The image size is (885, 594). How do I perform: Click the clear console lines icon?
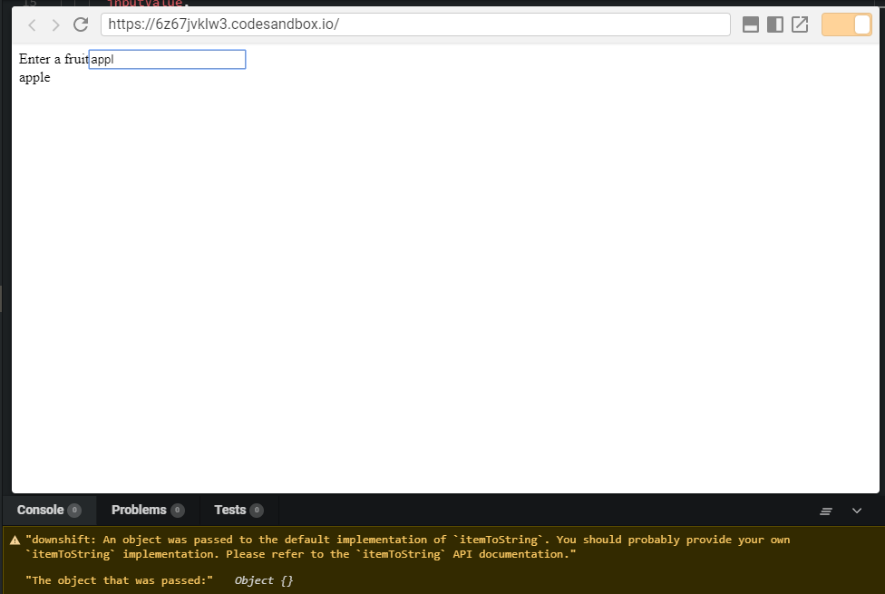pos(825,511)
